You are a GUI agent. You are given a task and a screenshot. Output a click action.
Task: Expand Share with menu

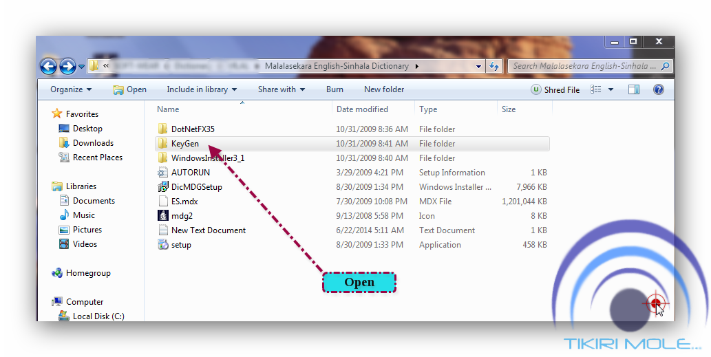(282, 89)
